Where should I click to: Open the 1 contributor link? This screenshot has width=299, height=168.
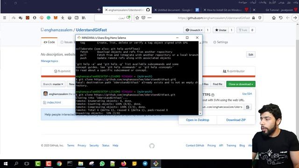pos(234,71)
